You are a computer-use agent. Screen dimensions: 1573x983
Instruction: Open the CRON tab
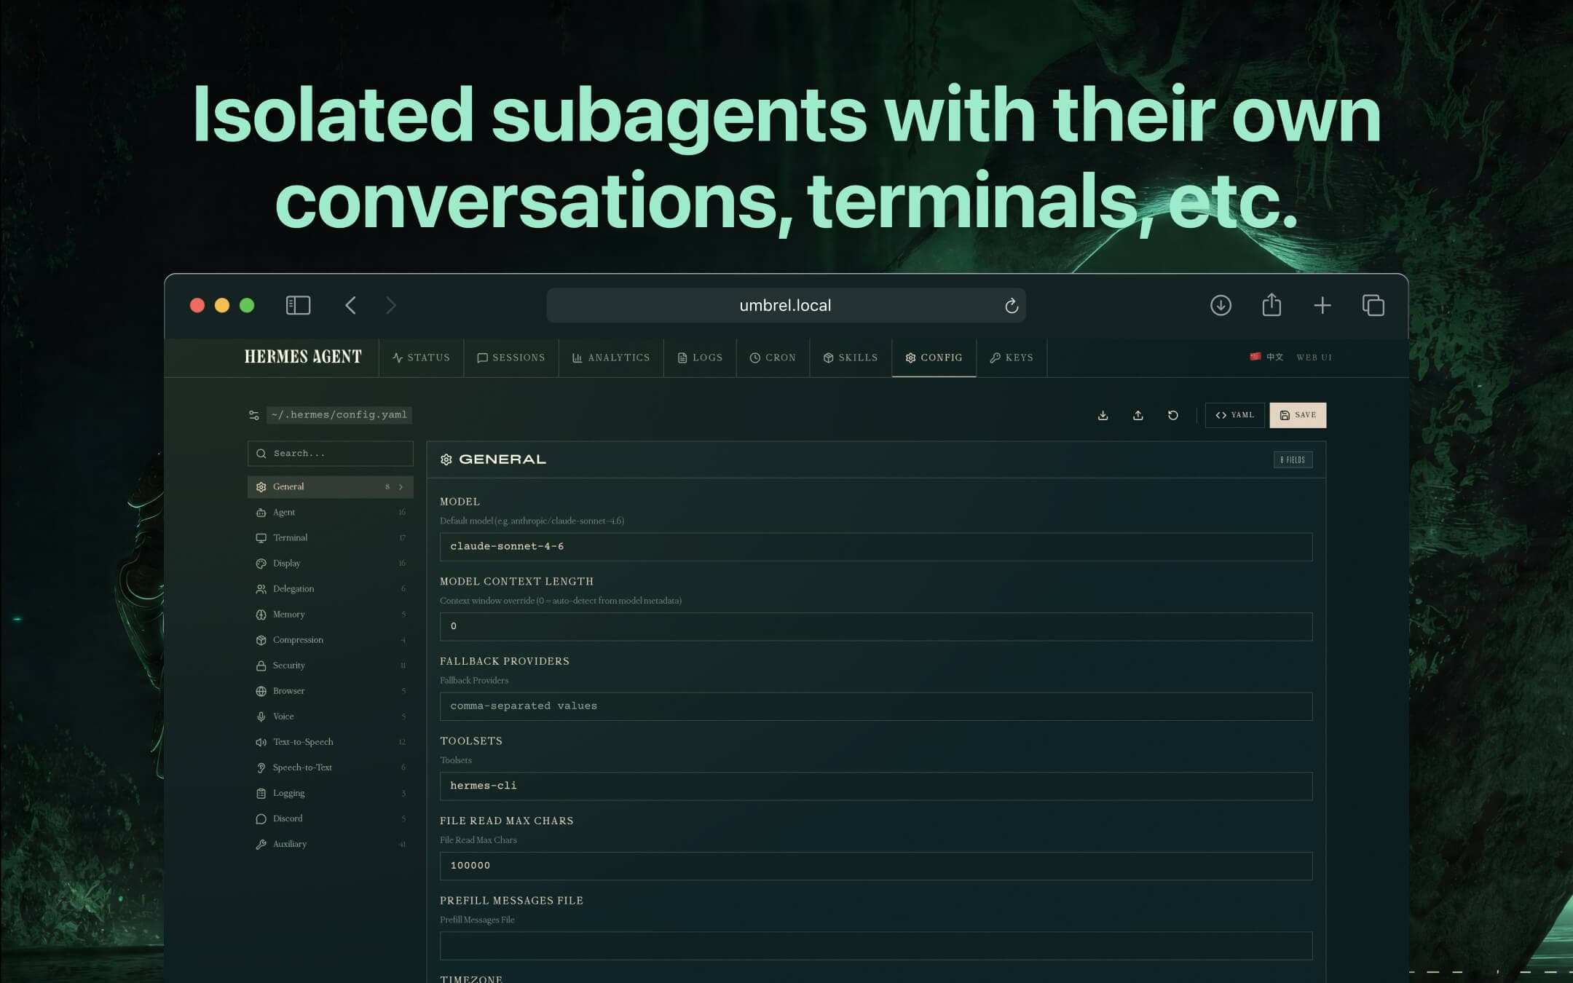pyautogui.click(x=773, y=358)
